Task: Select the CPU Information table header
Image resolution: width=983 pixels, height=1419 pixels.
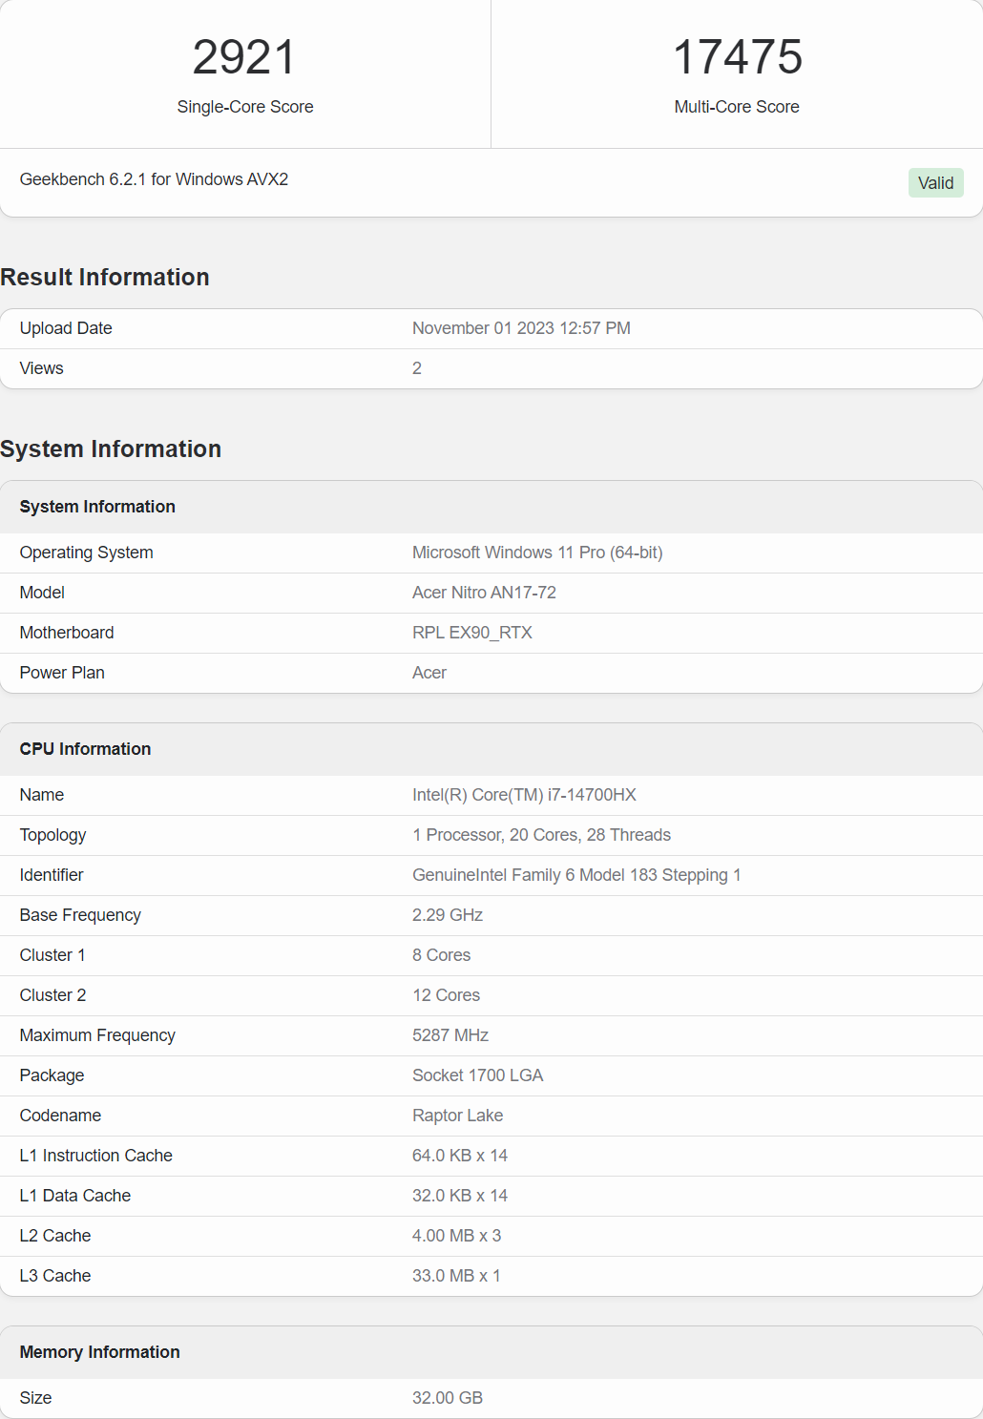Action: pos(85,749)
